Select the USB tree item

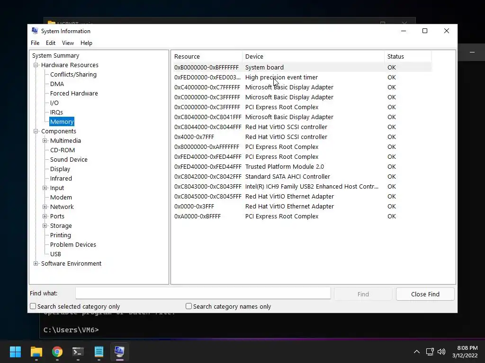55,254
